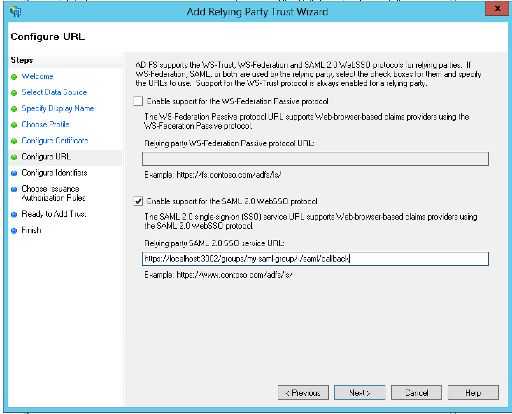Image resolution: width=512 pixels, height=414 pixels.
Task: Open the Choose Issuance Authorization Rules step
Action: pos(50,193)
